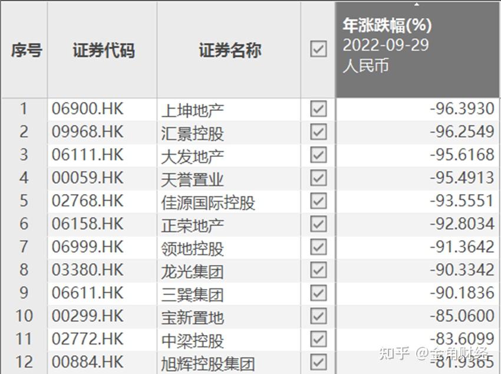Uncheck the checkbox for 佳源国际控股
This screenshot has width=501, height=374.
318,201
